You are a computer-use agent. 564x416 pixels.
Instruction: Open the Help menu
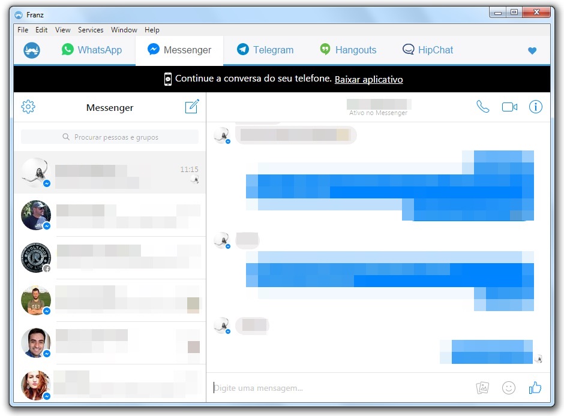tap(152, 30)
